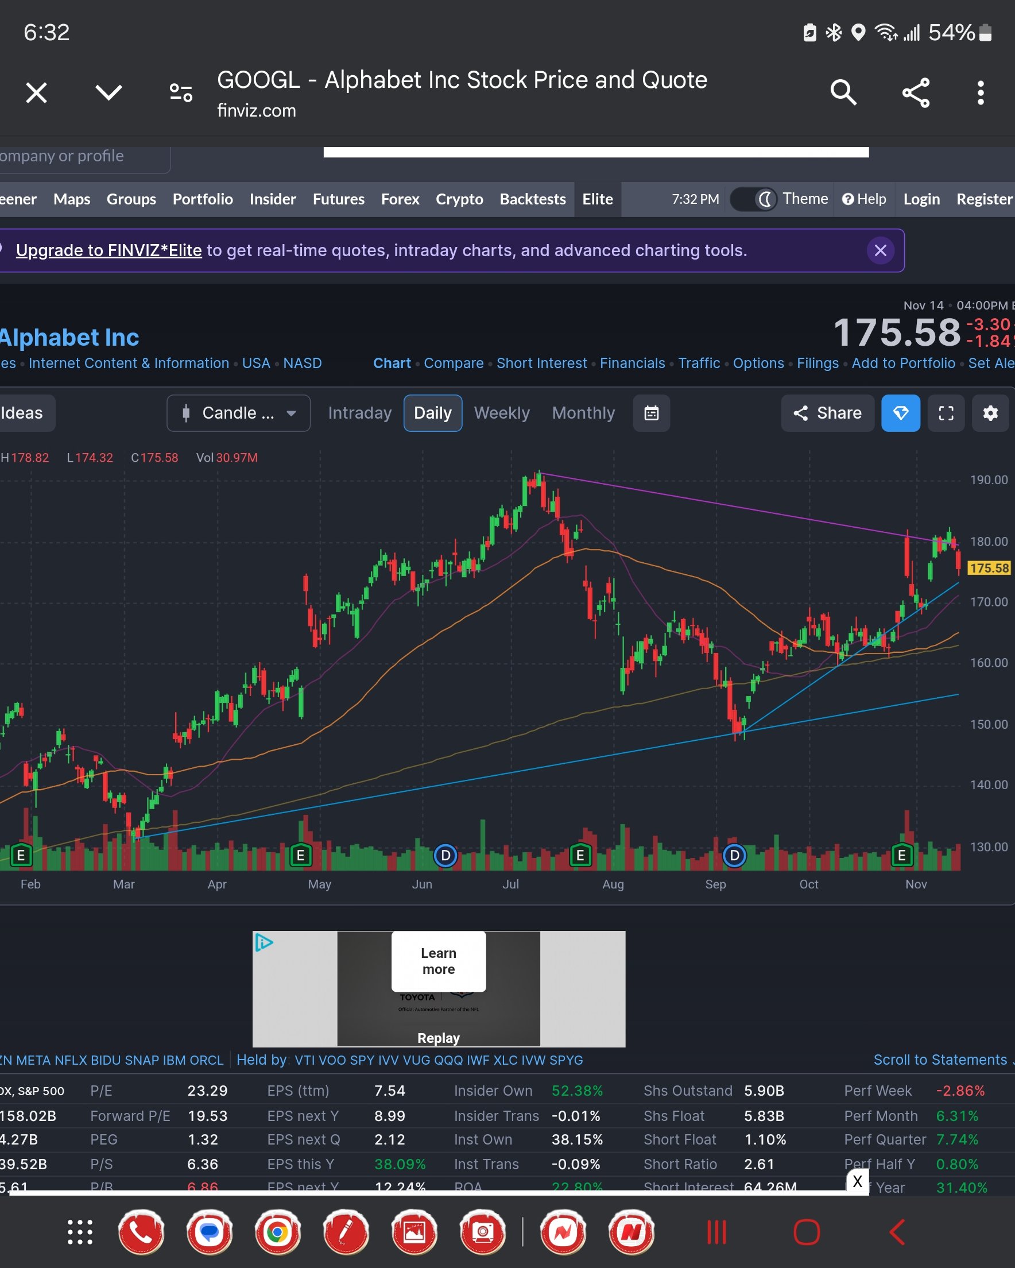The image size is (1015, 1268).
Task: Open the Futures menu item
Action: point(339,199)
